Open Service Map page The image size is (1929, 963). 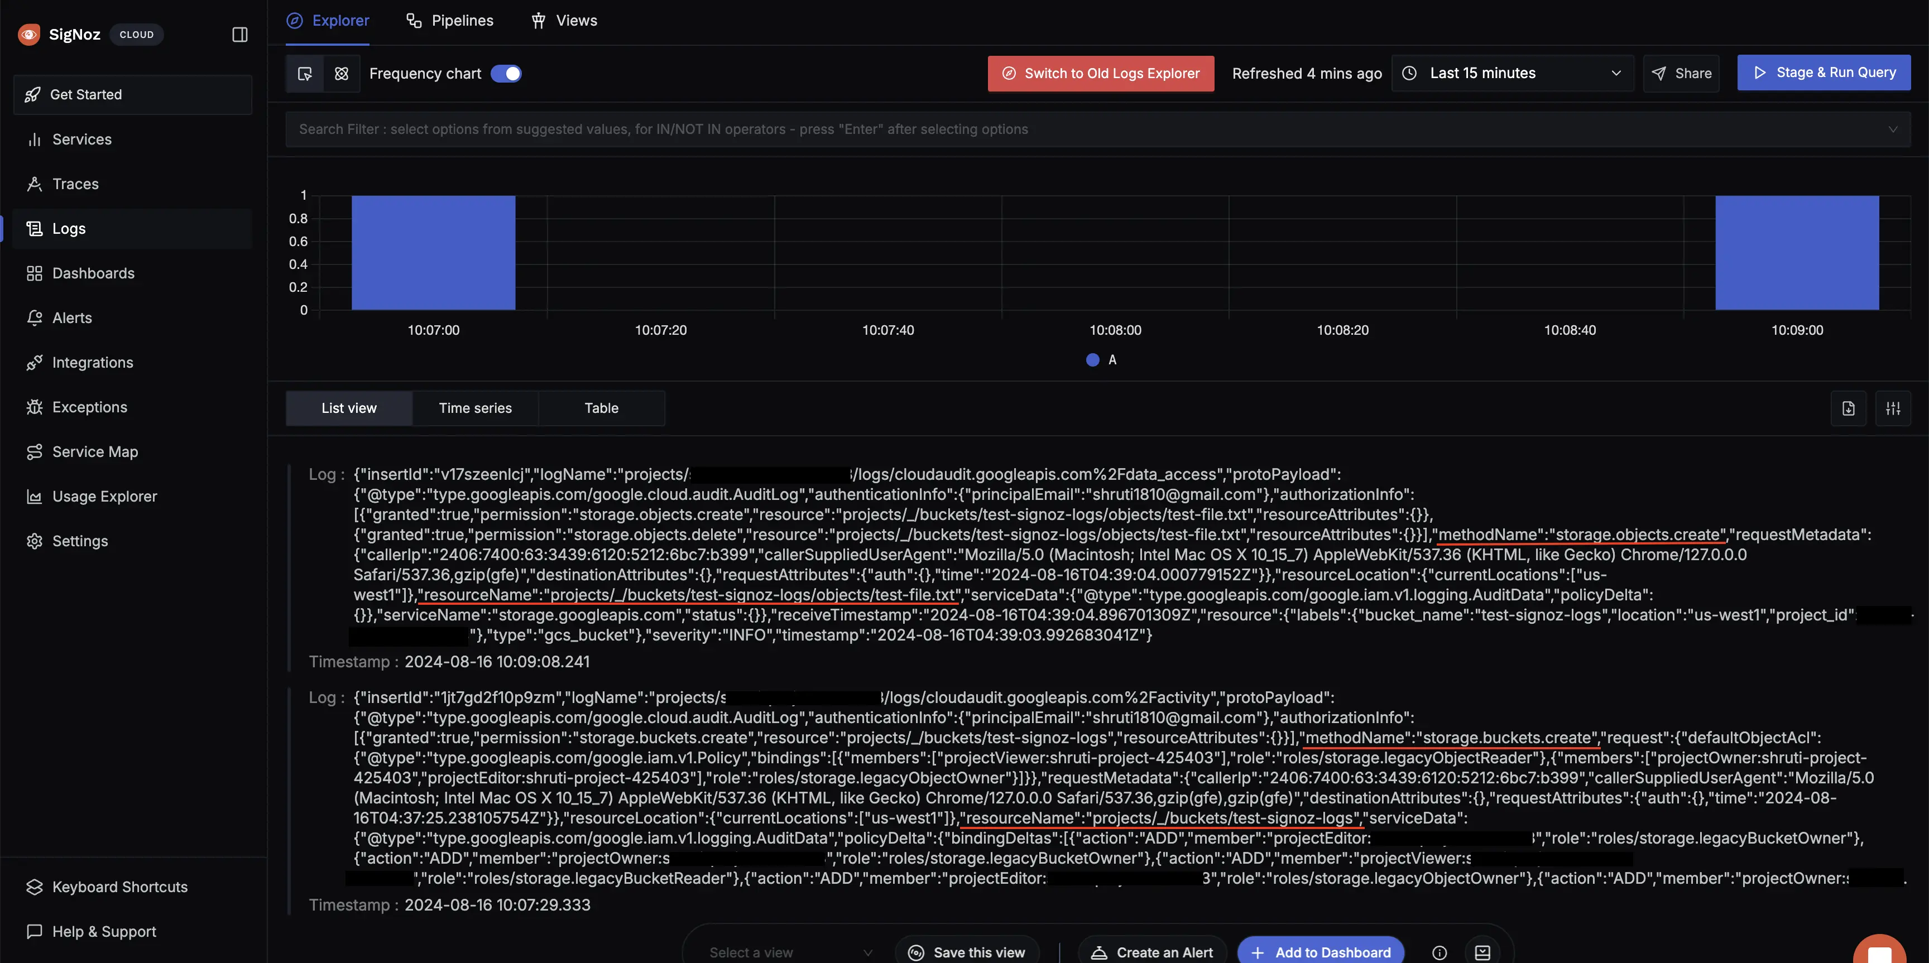point(132,452)
